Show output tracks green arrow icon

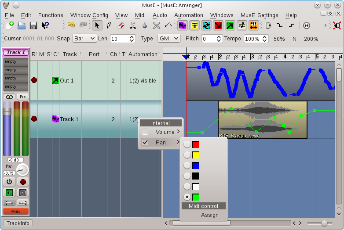click(230, 25)
